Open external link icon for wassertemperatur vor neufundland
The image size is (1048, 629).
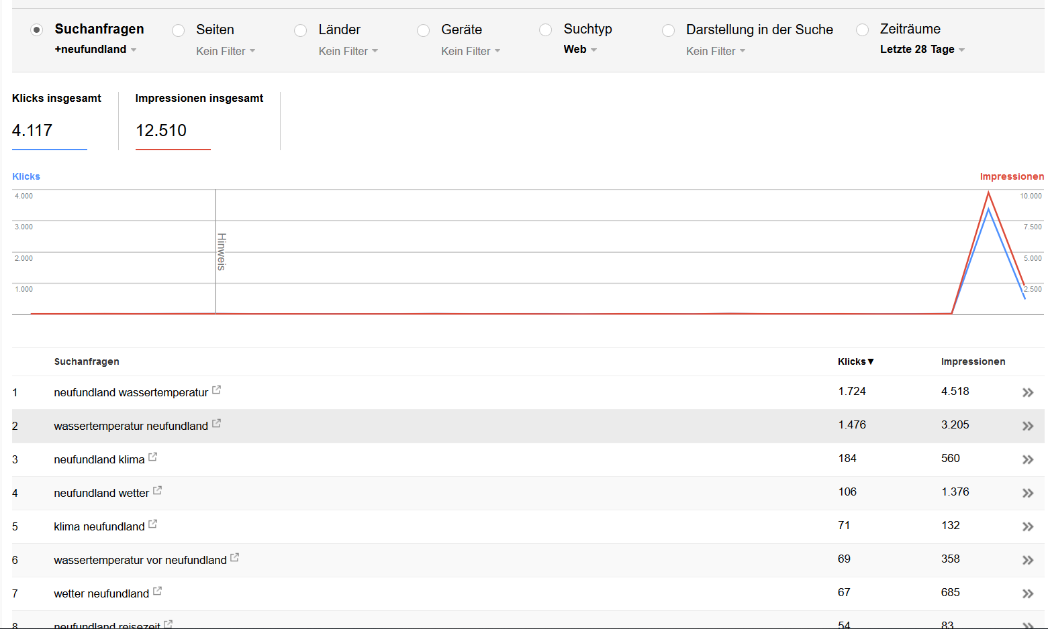coord(234,558)
